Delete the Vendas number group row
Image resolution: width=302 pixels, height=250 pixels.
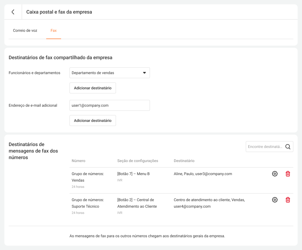coord(288,174)
